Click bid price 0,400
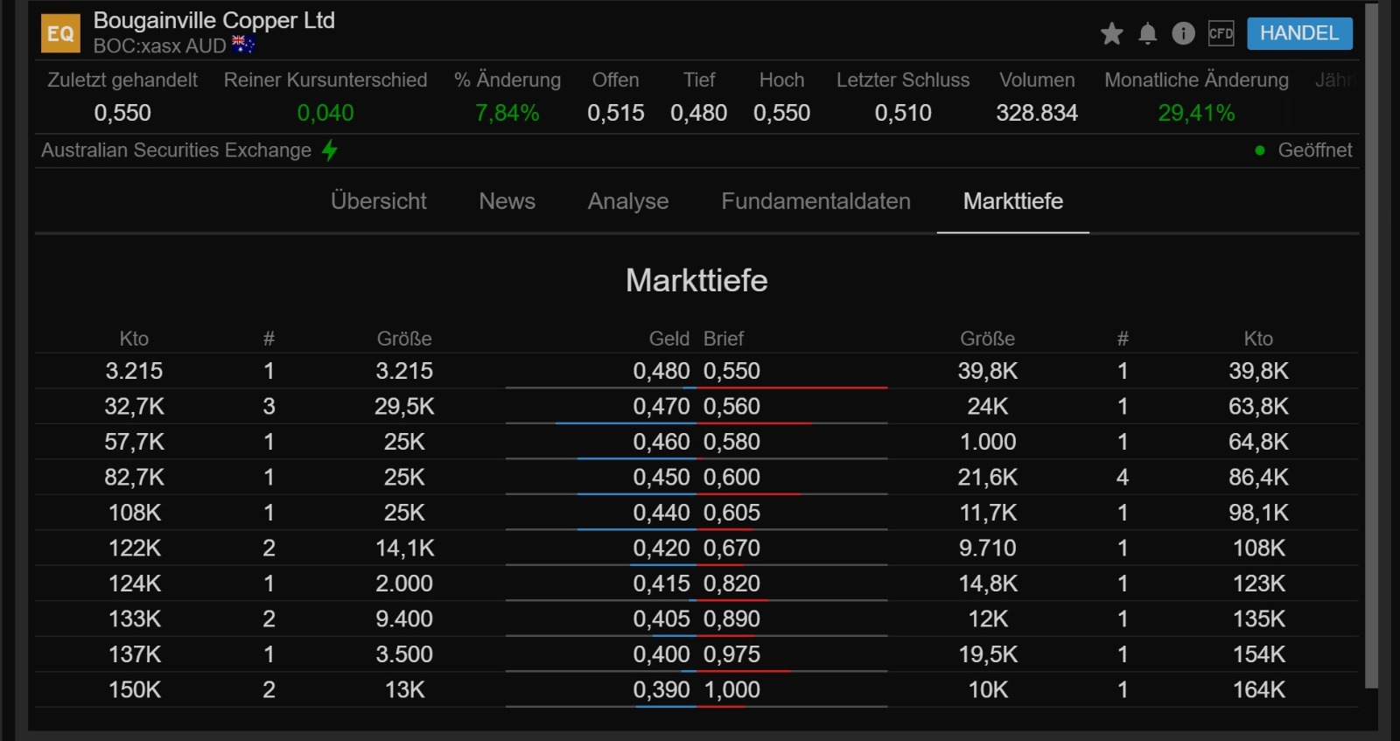Image resolution: width=1400 pixels, height=741 pixels. point(661,654)
